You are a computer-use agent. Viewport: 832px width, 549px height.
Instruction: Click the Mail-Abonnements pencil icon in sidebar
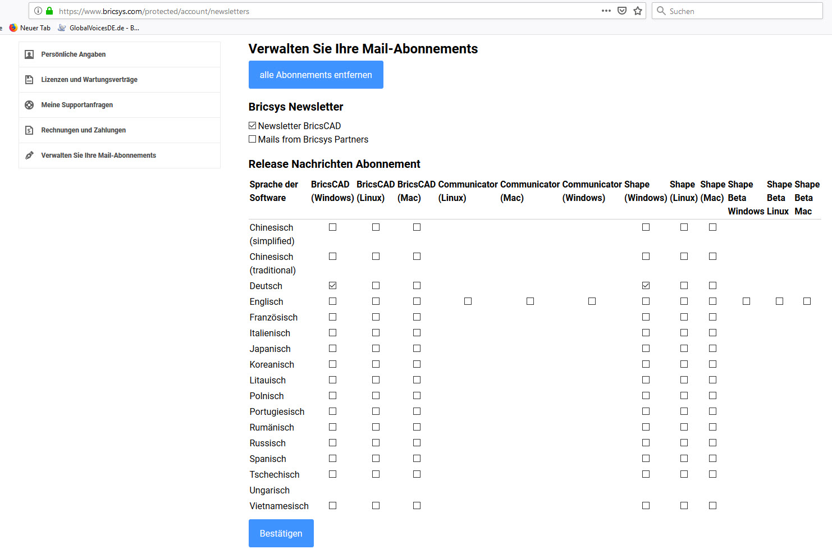tap(29, 155)
